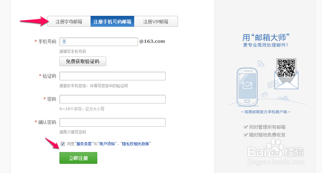Focus the 验证码 input field
Image resolution: width=322 pixels, height=173 pixels.
coord(112,76)
